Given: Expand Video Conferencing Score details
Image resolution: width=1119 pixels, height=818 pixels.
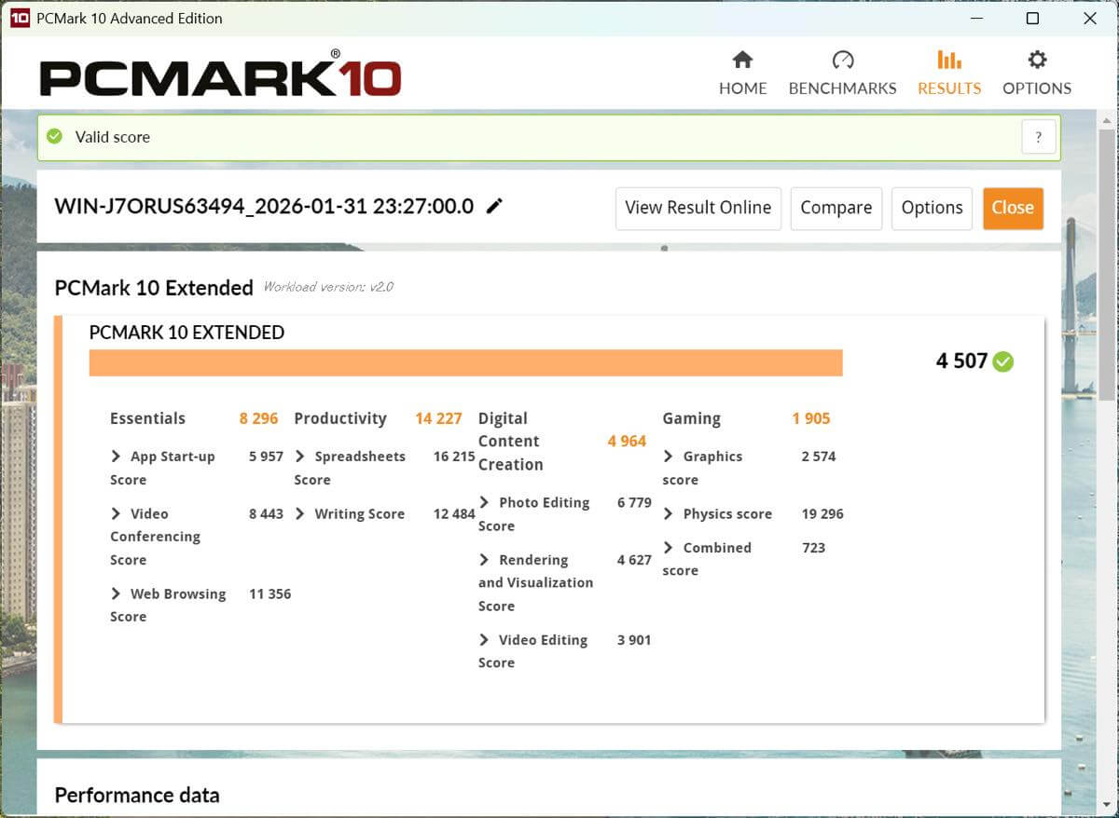Looking at the screenshot, I should (117, 513).
